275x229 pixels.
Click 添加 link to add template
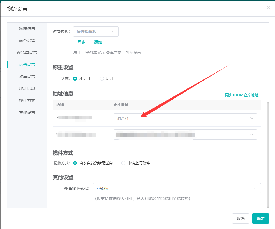point(98,42)
